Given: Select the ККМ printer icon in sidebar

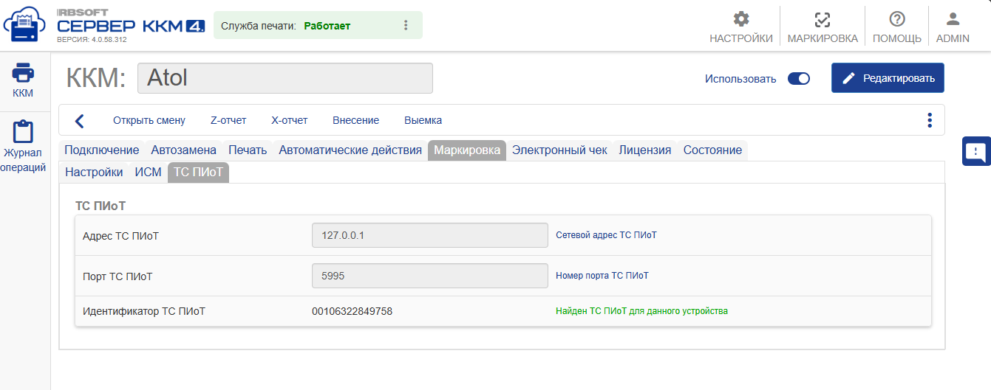Looking at the screenshot, I should coord(23,73).
